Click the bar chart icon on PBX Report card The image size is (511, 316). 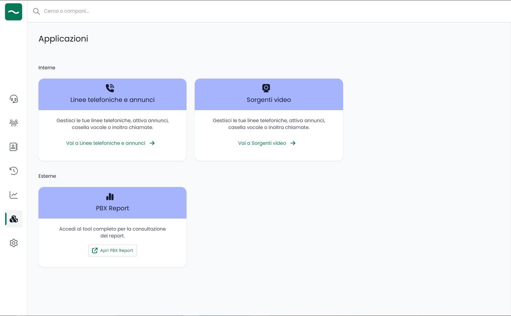(x=110, y=197)
